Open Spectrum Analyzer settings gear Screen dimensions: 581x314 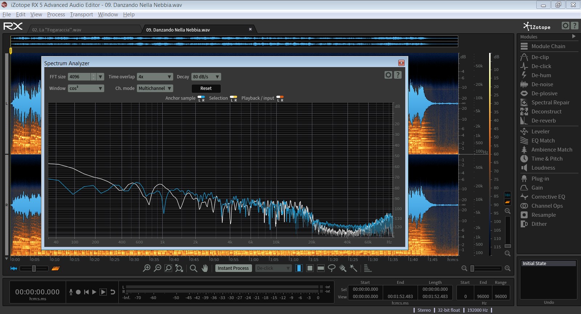tap(388, 75)
